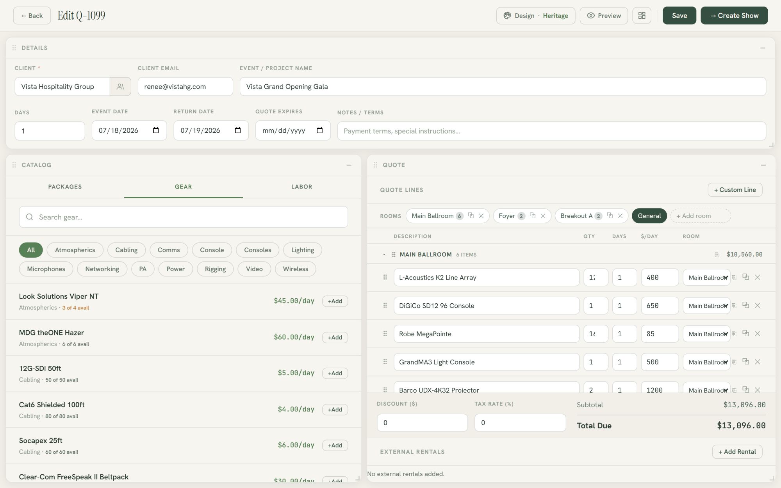This screenshot has height=488, width=781.
Task: Select the All gear filter chip
Action: coord(31,250)
